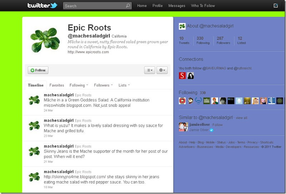
Task: Open the blue curved-lines avatar in Following
Action: click(x=198, y=101)
